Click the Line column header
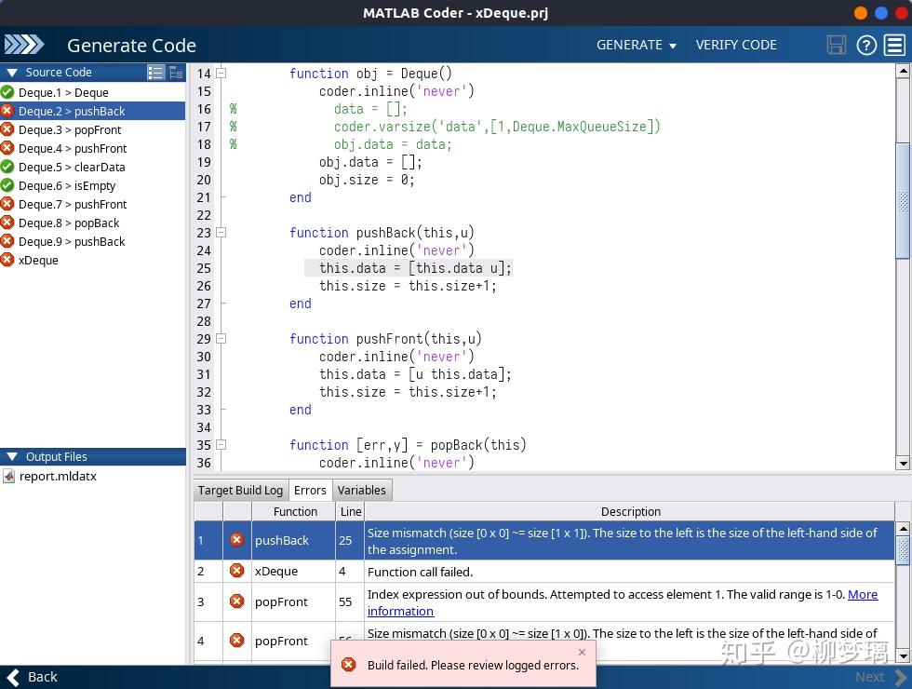 [x=350, y=511]
